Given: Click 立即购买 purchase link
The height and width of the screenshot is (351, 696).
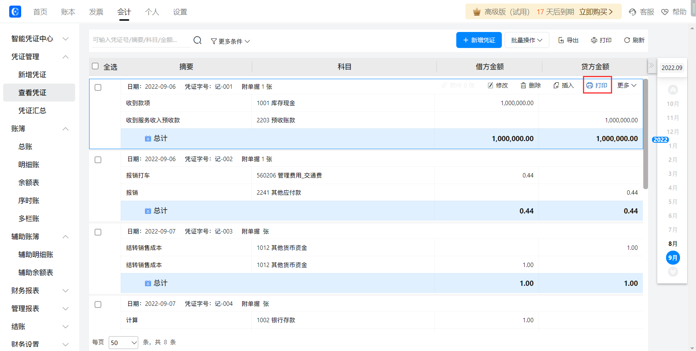Looking at the screenshot, I should 596,12.
